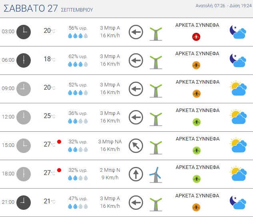Click the sun and cloud icon at 09:00

click(238, 88)
